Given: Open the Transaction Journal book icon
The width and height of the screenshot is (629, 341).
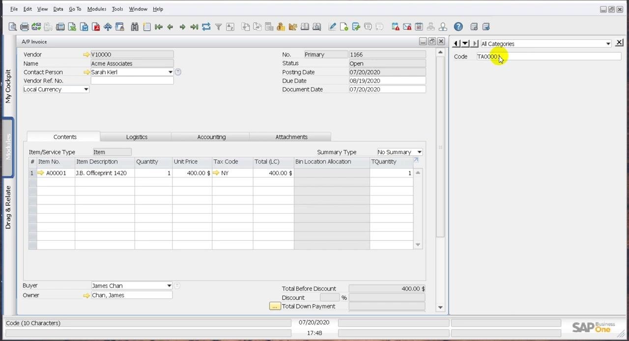Looking at the screenshot, I should pyautogui.click(x=305, y=27).
